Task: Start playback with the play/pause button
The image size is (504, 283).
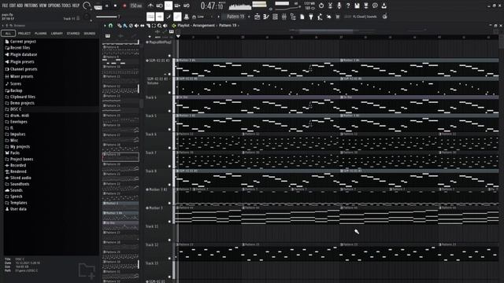Action: 107,6
